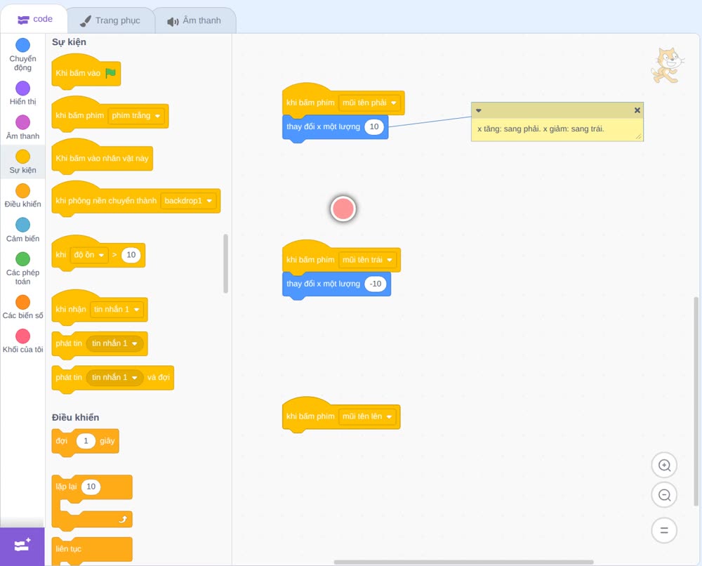Select the Hiển thị category circle
Screen dimensions: 702x566
[x=23, y=88]
